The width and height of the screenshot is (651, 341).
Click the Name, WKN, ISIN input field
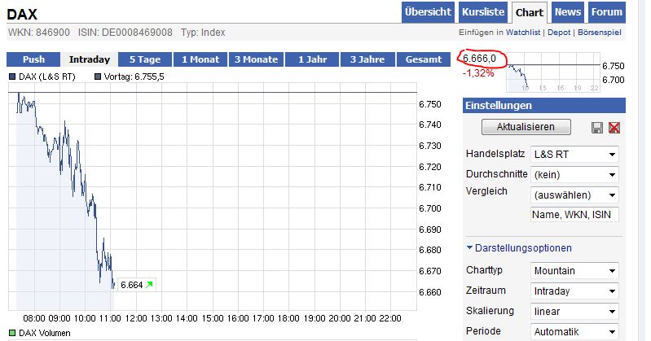(x=574, y=215)
